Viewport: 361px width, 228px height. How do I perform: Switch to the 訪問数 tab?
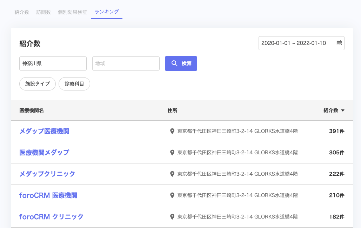click(x=44, y=12)
